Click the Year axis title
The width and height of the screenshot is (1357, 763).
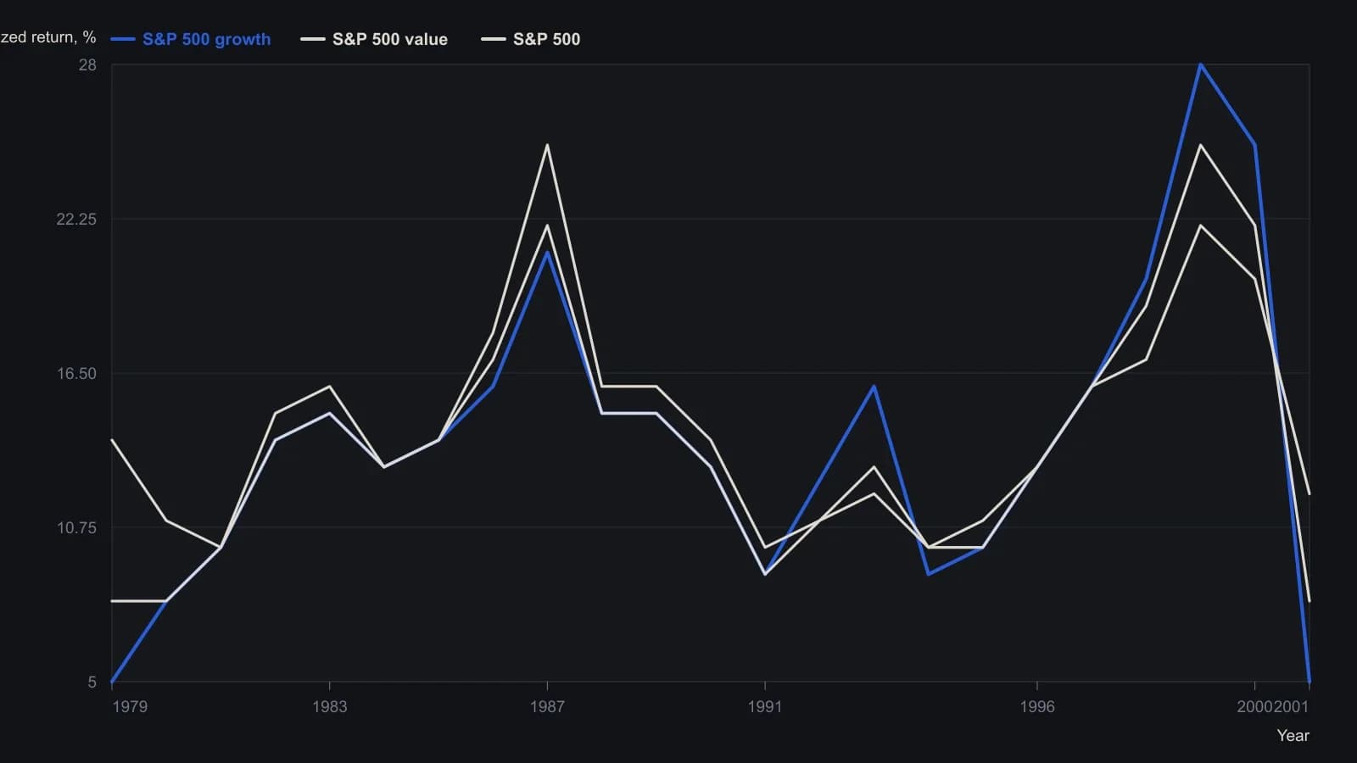coord(1293,736)
